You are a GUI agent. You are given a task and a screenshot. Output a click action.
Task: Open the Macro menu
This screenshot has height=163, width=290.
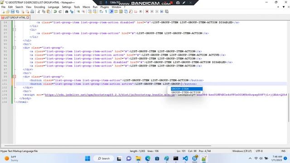(x=86, y=7)
